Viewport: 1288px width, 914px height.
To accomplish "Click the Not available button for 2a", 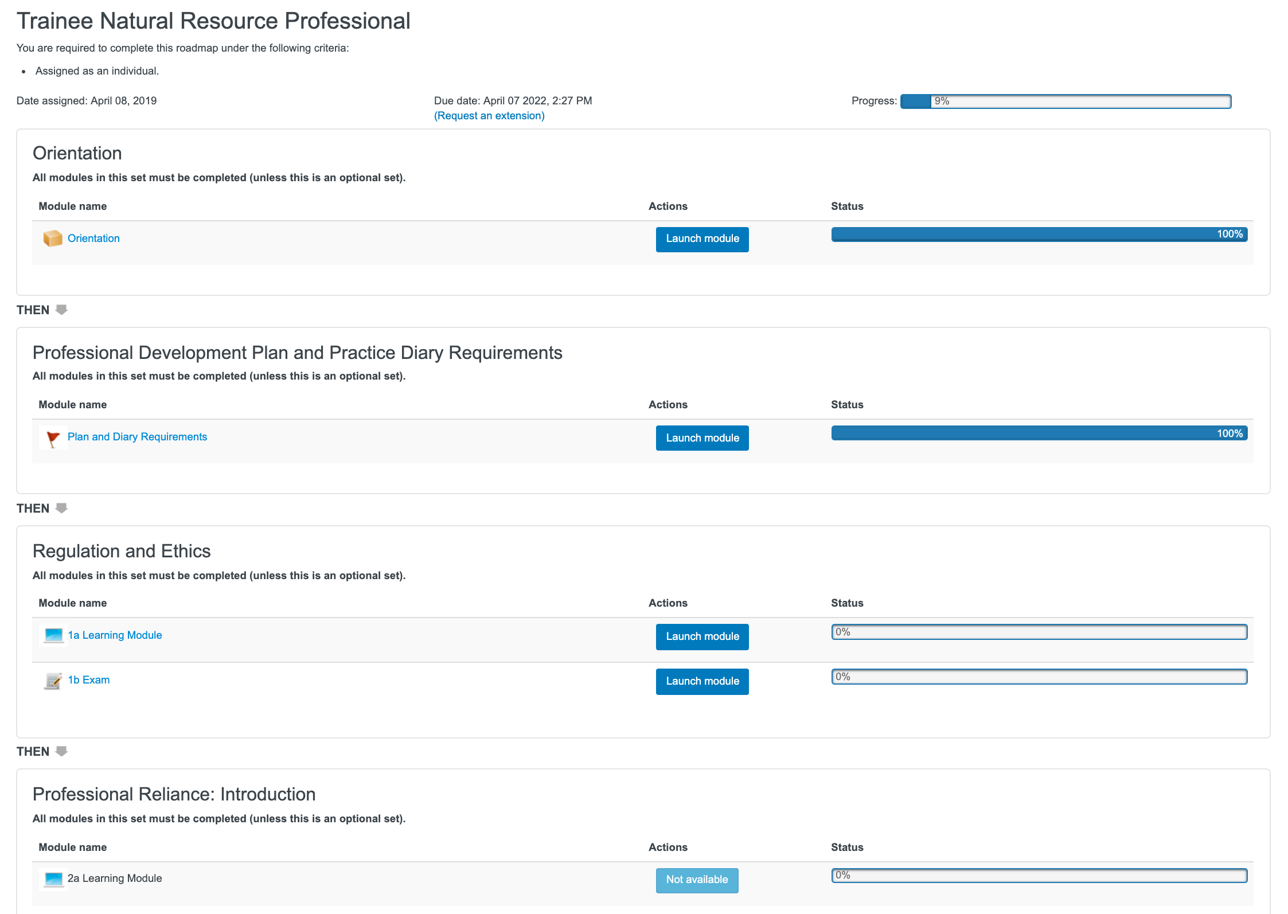I will coord(697,880).
